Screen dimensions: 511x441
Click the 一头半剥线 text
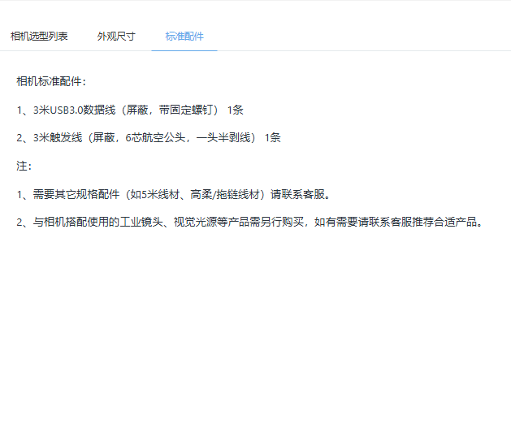click(x=223, y=138)
